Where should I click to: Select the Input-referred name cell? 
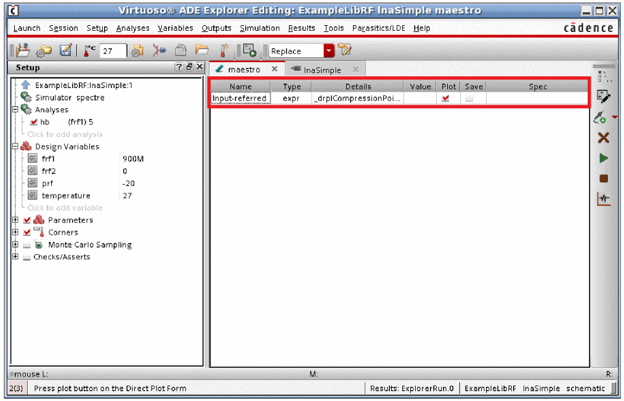tap(240, 99)
